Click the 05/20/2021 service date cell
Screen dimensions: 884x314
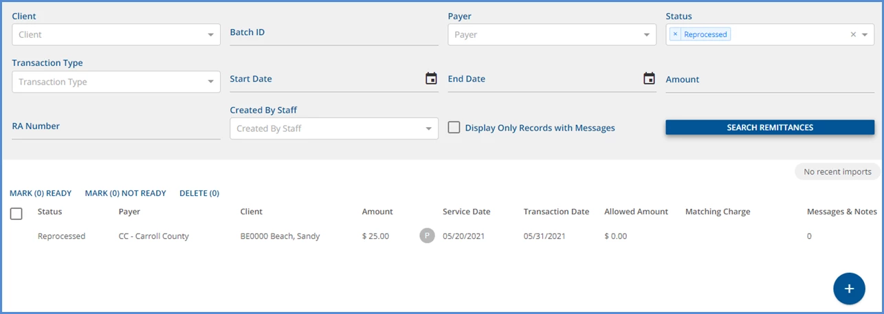(465, 236)
